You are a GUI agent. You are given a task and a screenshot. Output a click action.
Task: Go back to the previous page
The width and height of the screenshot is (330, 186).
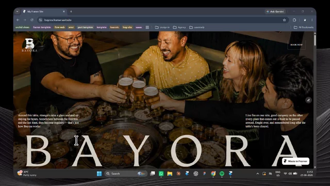(x=18, y=20)
